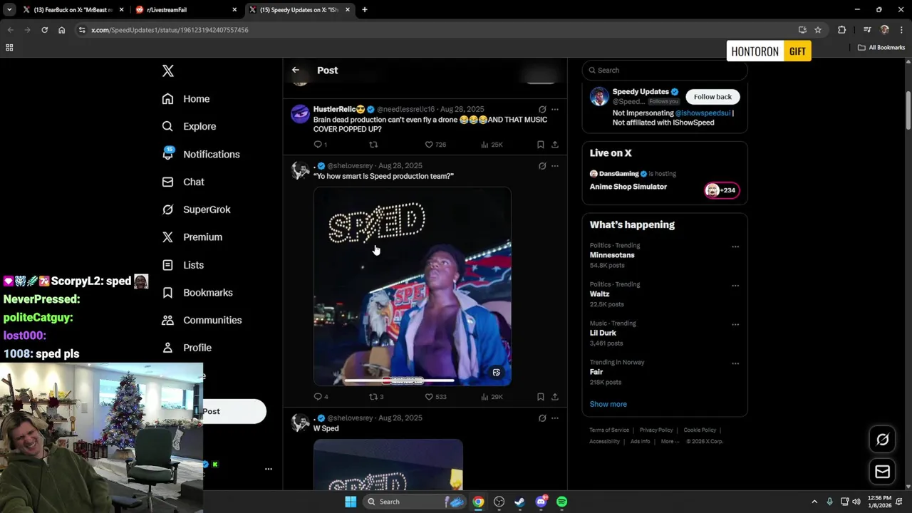Expand the More footer menu

tap(670, 442)
